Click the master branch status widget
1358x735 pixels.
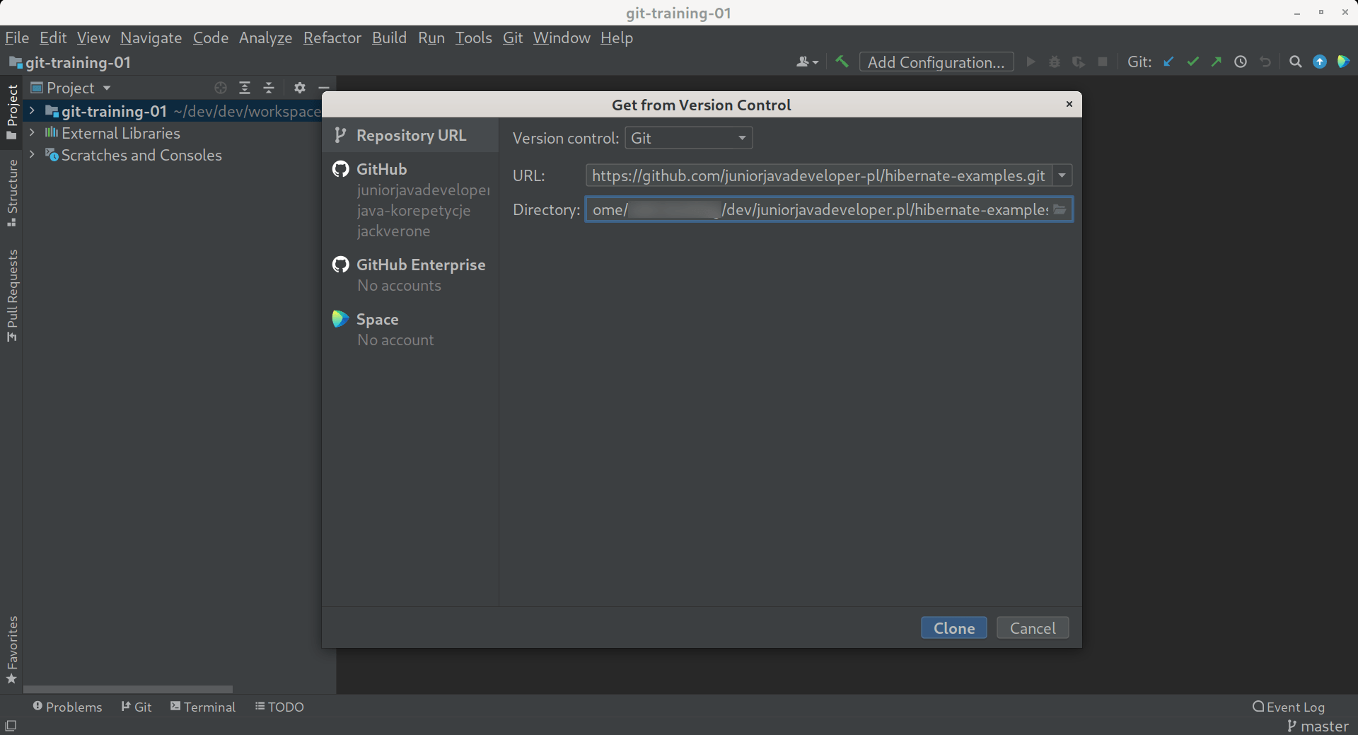point(1318,727)
